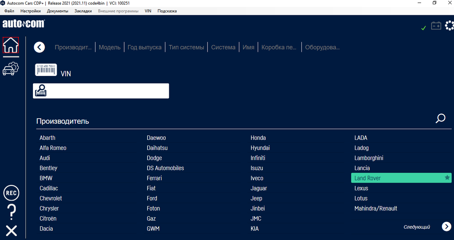The image size is (454, 240).
Task: Toggle Land Rover favorite star
Action: click(x=447, y=178)
